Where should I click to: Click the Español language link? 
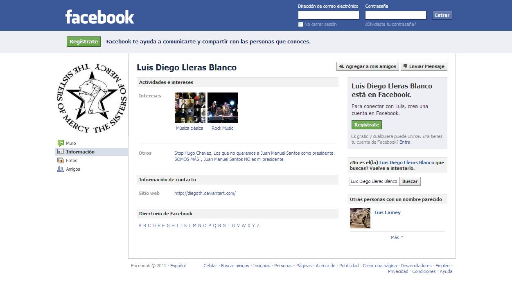[178, 266]
